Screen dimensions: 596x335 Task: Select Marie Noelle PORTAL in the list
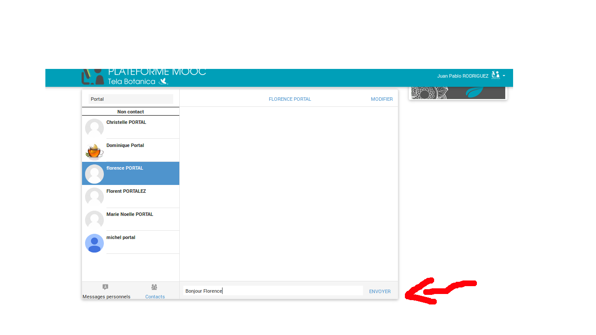point(130,215)
